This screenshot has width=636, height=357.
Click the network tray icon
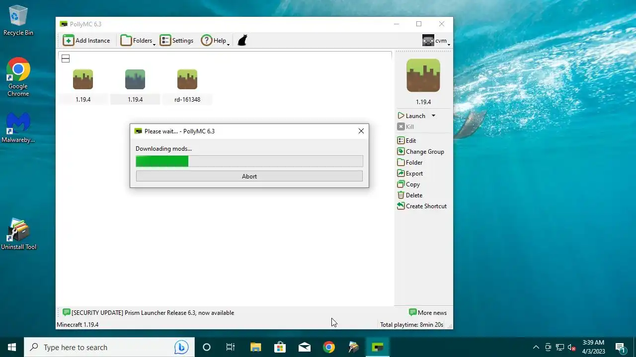(x=560, y=347)
